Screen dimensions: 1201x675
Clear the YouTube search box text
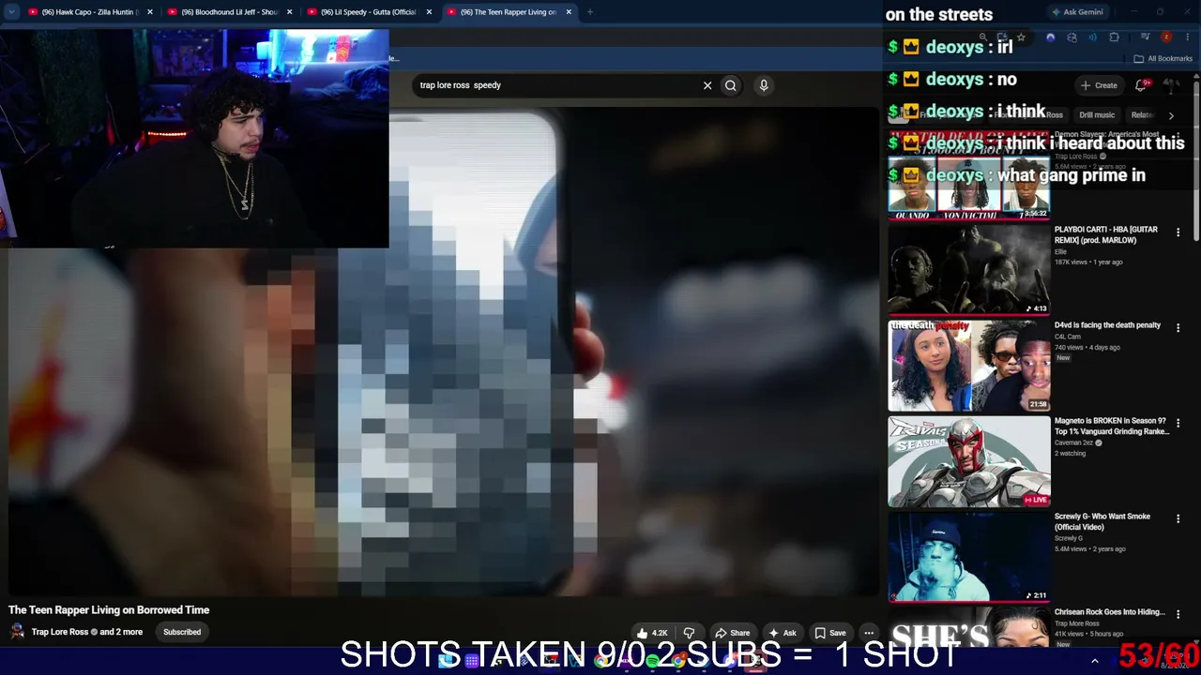(x=707, y=85)
